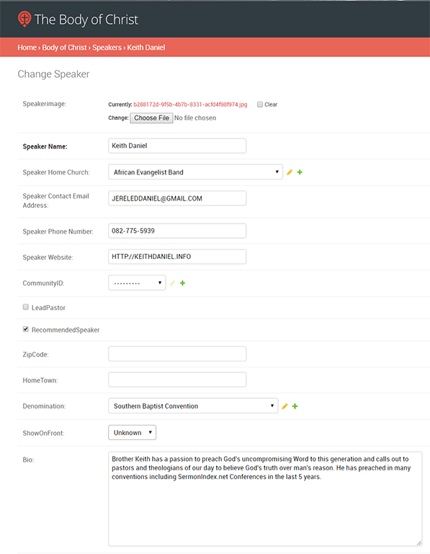Image resolution: width=430 pixels, height=554 pixels.
Task: Check the Clear speaker image checkbox
Action: (x=260, y=104)
